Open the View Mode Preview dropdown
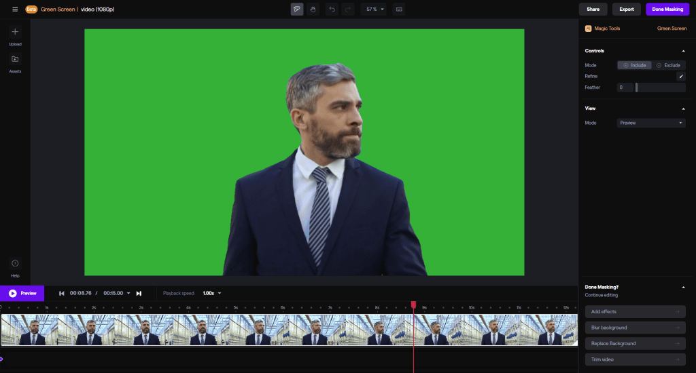The width and height of the screenshot is (696, 373). click(651, 123)
